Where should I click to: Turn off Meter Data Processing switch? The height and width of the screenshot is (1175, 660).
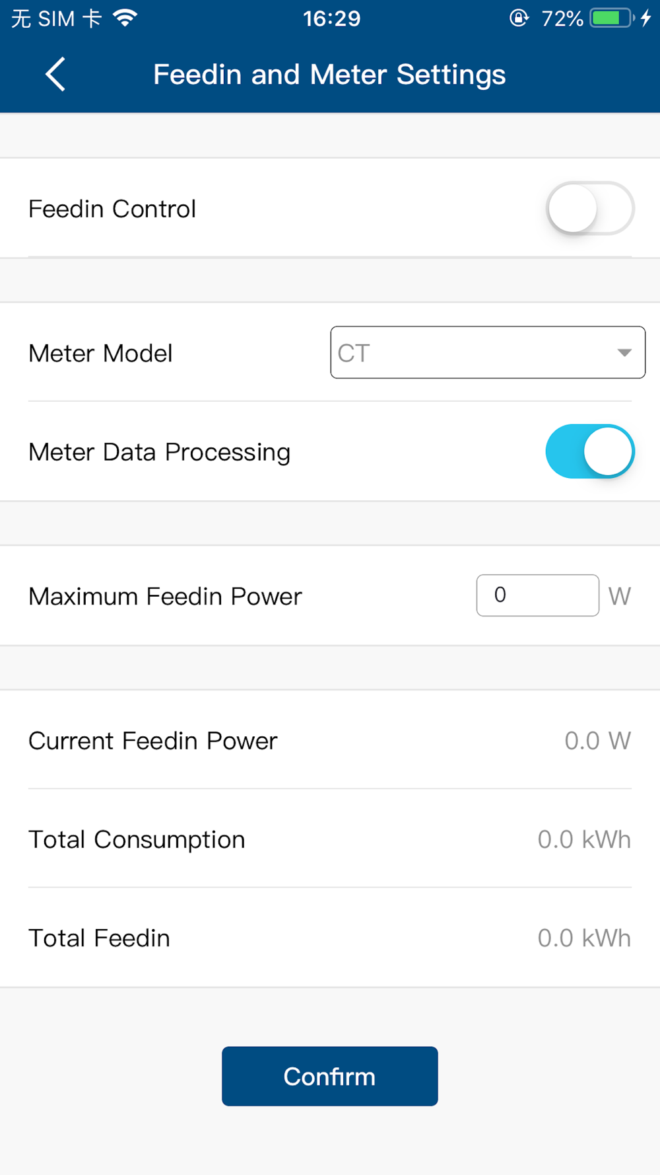pos(589,451)
